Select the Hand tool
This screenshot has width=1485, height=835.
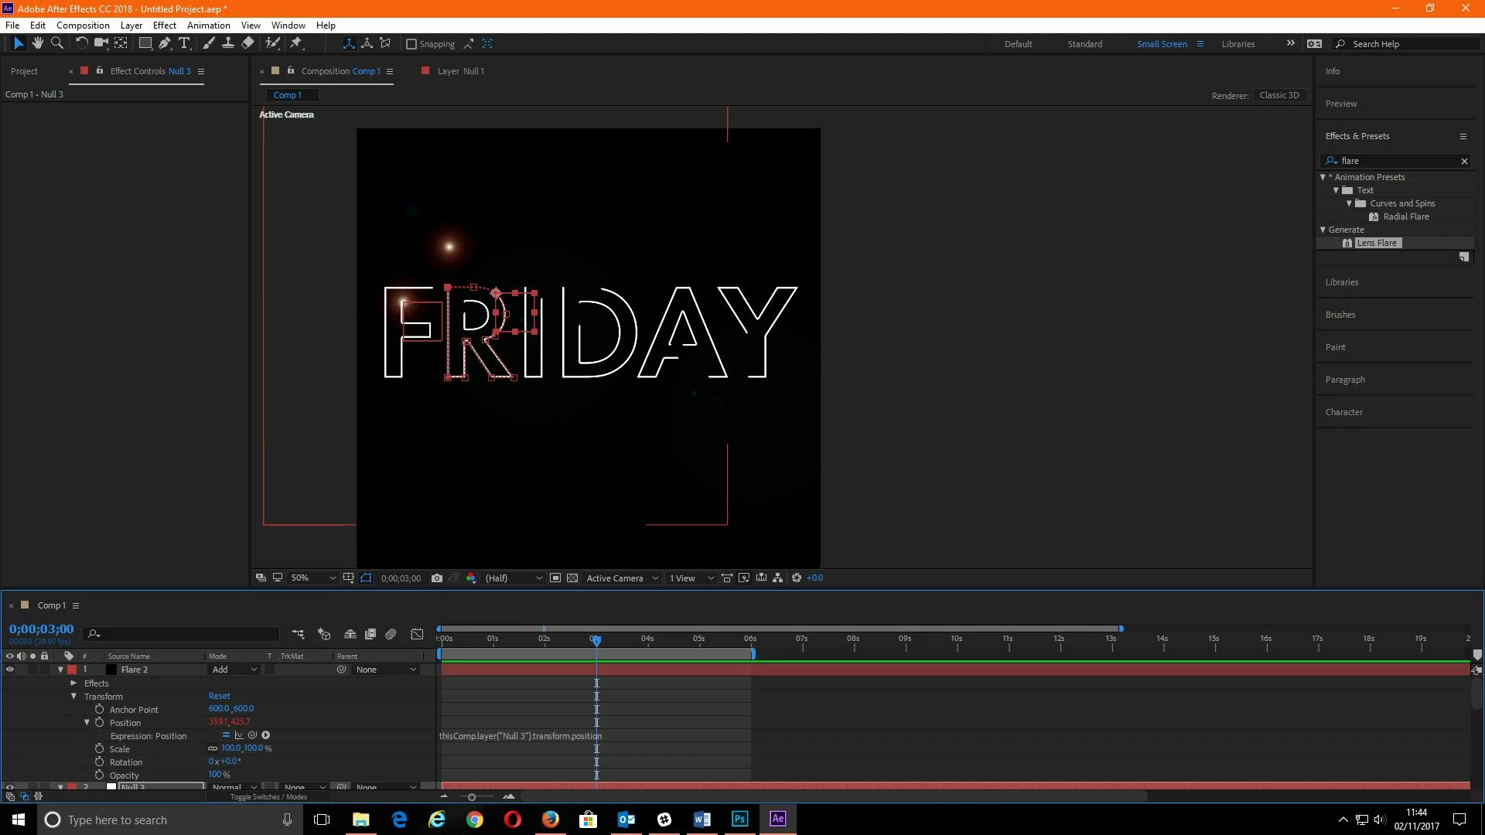click(37, 43)
